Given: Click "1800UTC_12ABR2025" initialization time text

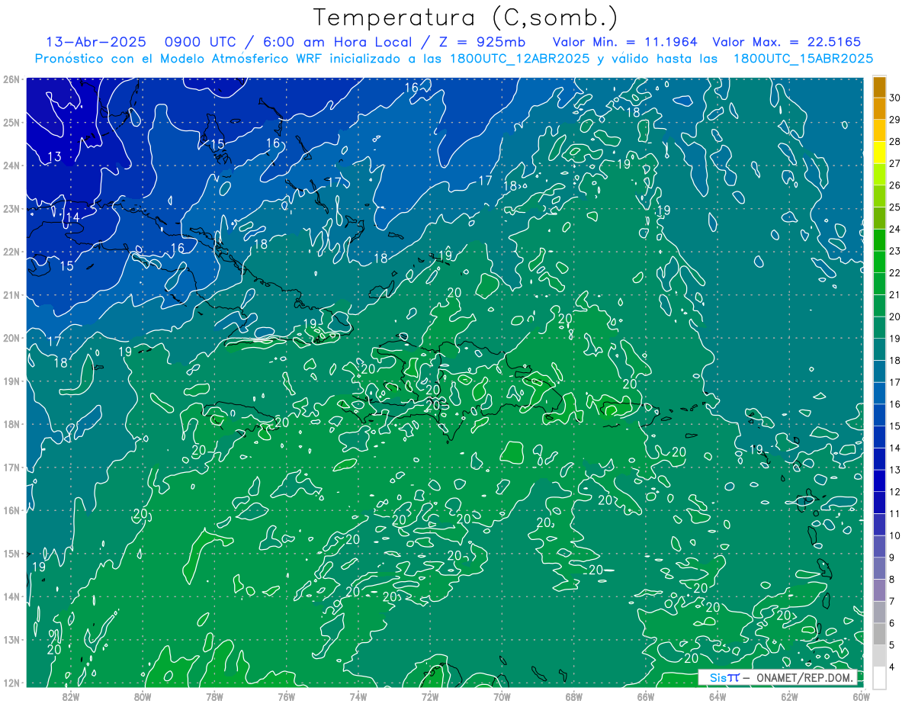Looking at the screenshot, I should pos(520,59).
